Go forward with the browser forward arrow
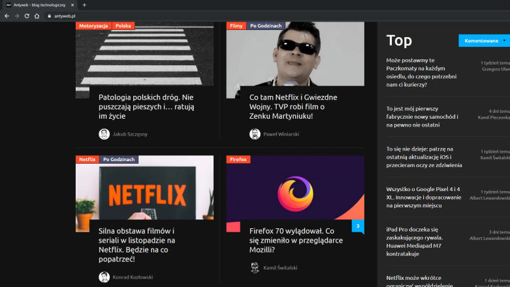Image resolution: width=510 pixels, height=287 pixels. pyautogui.click(x=17, y=16)
